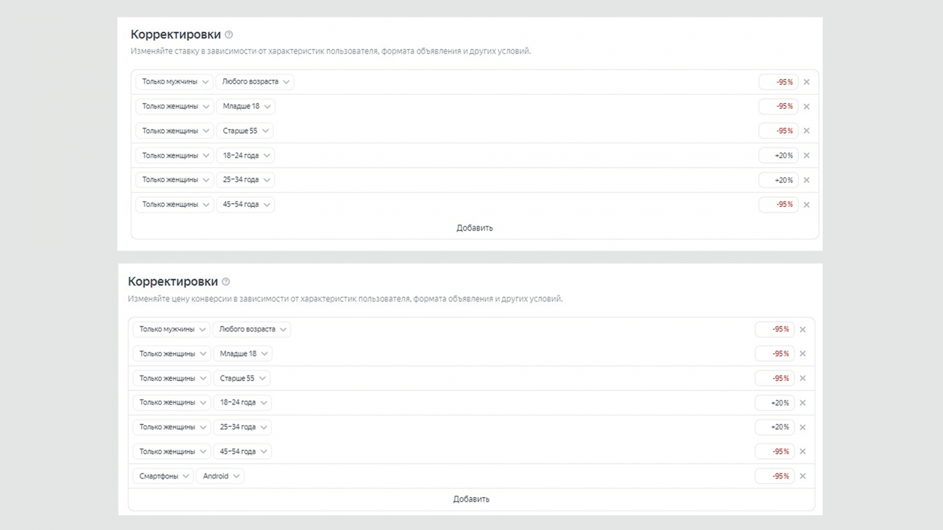Remove 18–24 года row in bid adjustments panel
The height and width of the screenshot is (530, 943).
click(x=807, y=155)
